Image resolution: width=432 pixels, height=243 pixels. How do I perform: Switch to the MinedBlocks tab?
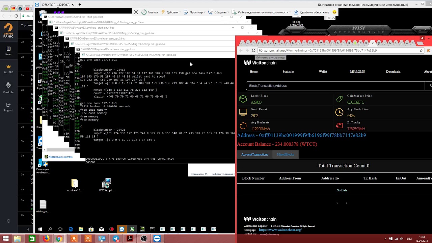point(286,155)
